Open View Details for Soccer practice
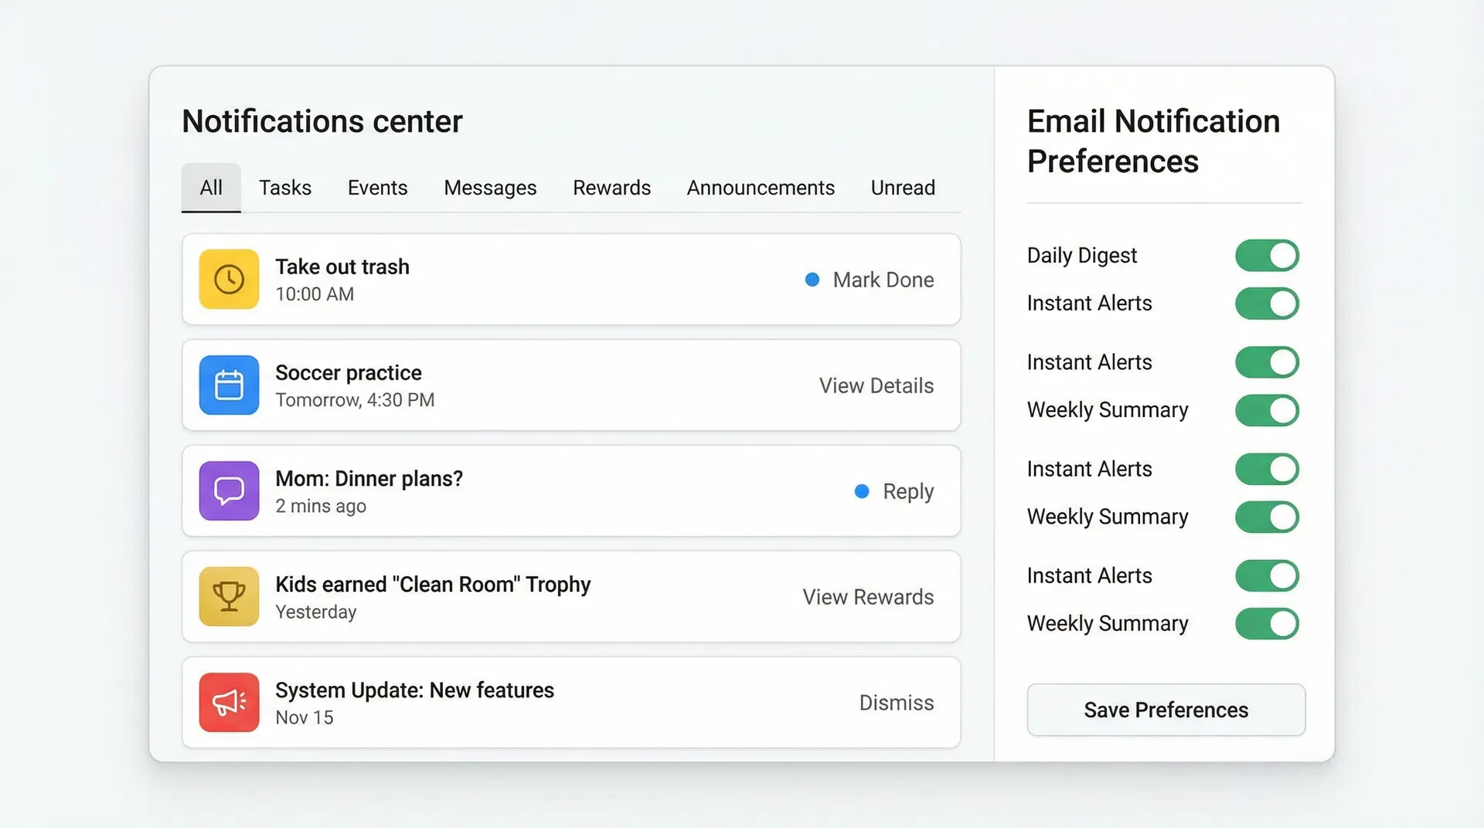The width and height of the screenshot is (1484, 828). click(x=876, y=385)
